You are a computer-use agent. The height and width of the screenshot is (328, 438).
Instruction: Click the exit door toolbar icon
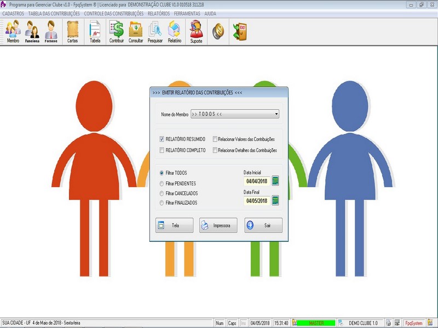(x=240, y=31)
